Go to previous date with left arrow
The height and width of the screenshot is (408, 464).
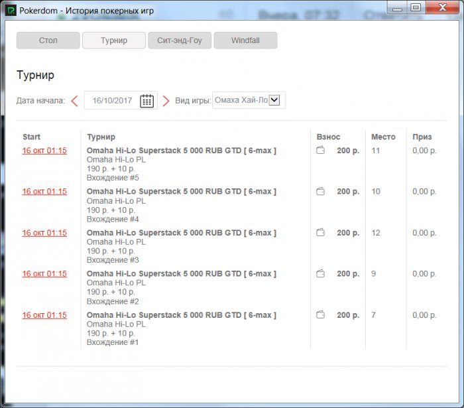[74, 101]
